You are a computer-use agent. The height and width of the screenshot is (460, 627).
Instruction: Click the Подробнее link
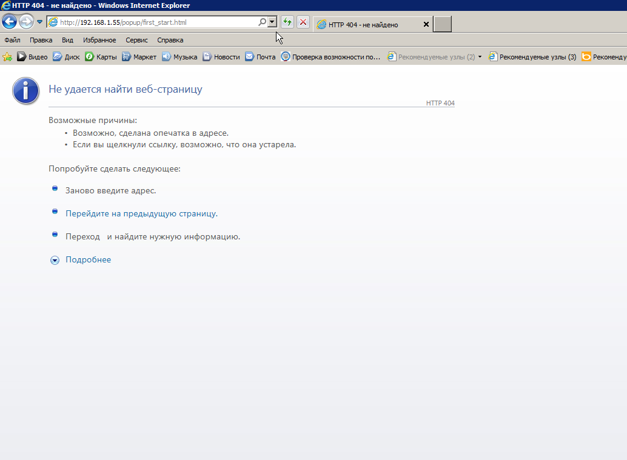[89, 259]
